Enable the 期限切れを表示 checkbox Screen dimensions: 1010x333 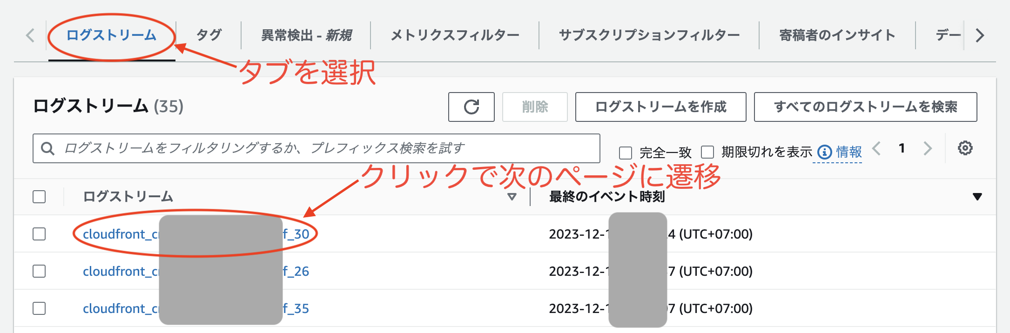(x=707, y=152)
